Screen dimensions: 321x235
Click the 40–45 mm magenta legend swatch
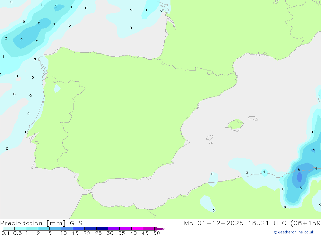coord(137,229)
